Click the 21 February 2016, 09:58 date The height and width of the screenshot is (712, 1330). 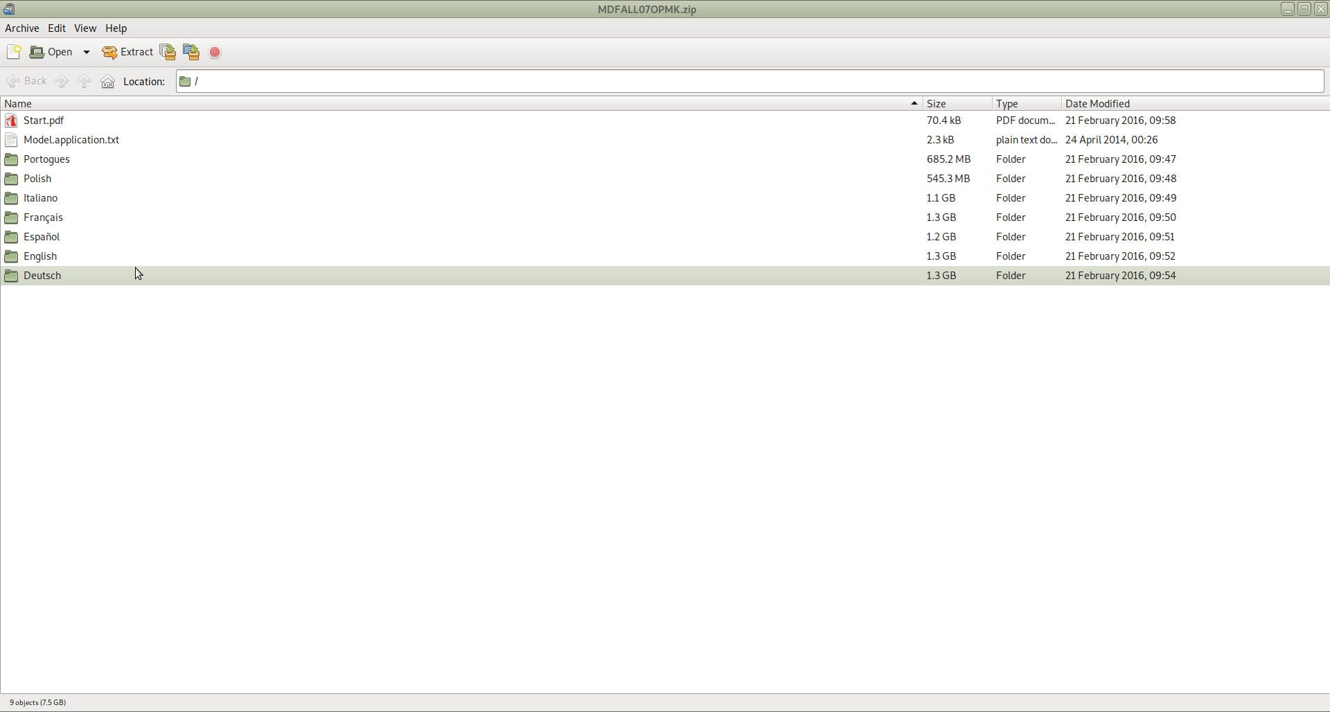coord(1121,121)
